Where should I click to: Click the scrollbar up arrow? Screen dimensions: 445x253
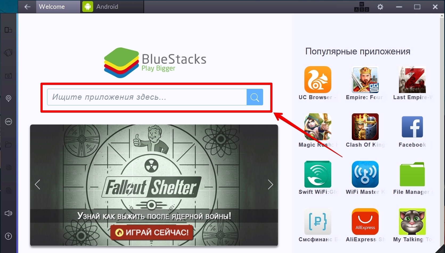(442, 16)
